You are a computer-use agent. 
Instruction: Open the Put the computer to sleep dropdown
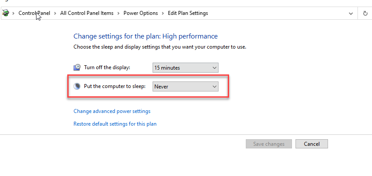point(185,87)
